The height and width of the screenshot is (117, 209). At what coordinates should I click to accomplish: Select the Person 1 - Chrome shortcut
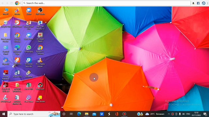pyautogui.click(x=40, y=50)
